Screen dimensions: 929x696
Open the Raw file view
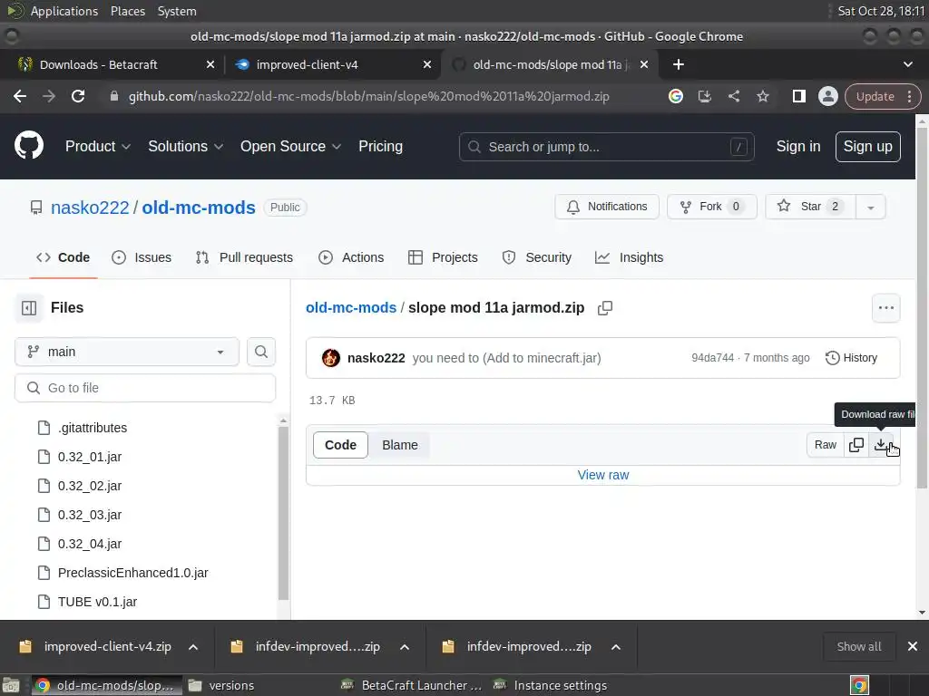click(826, 444)
